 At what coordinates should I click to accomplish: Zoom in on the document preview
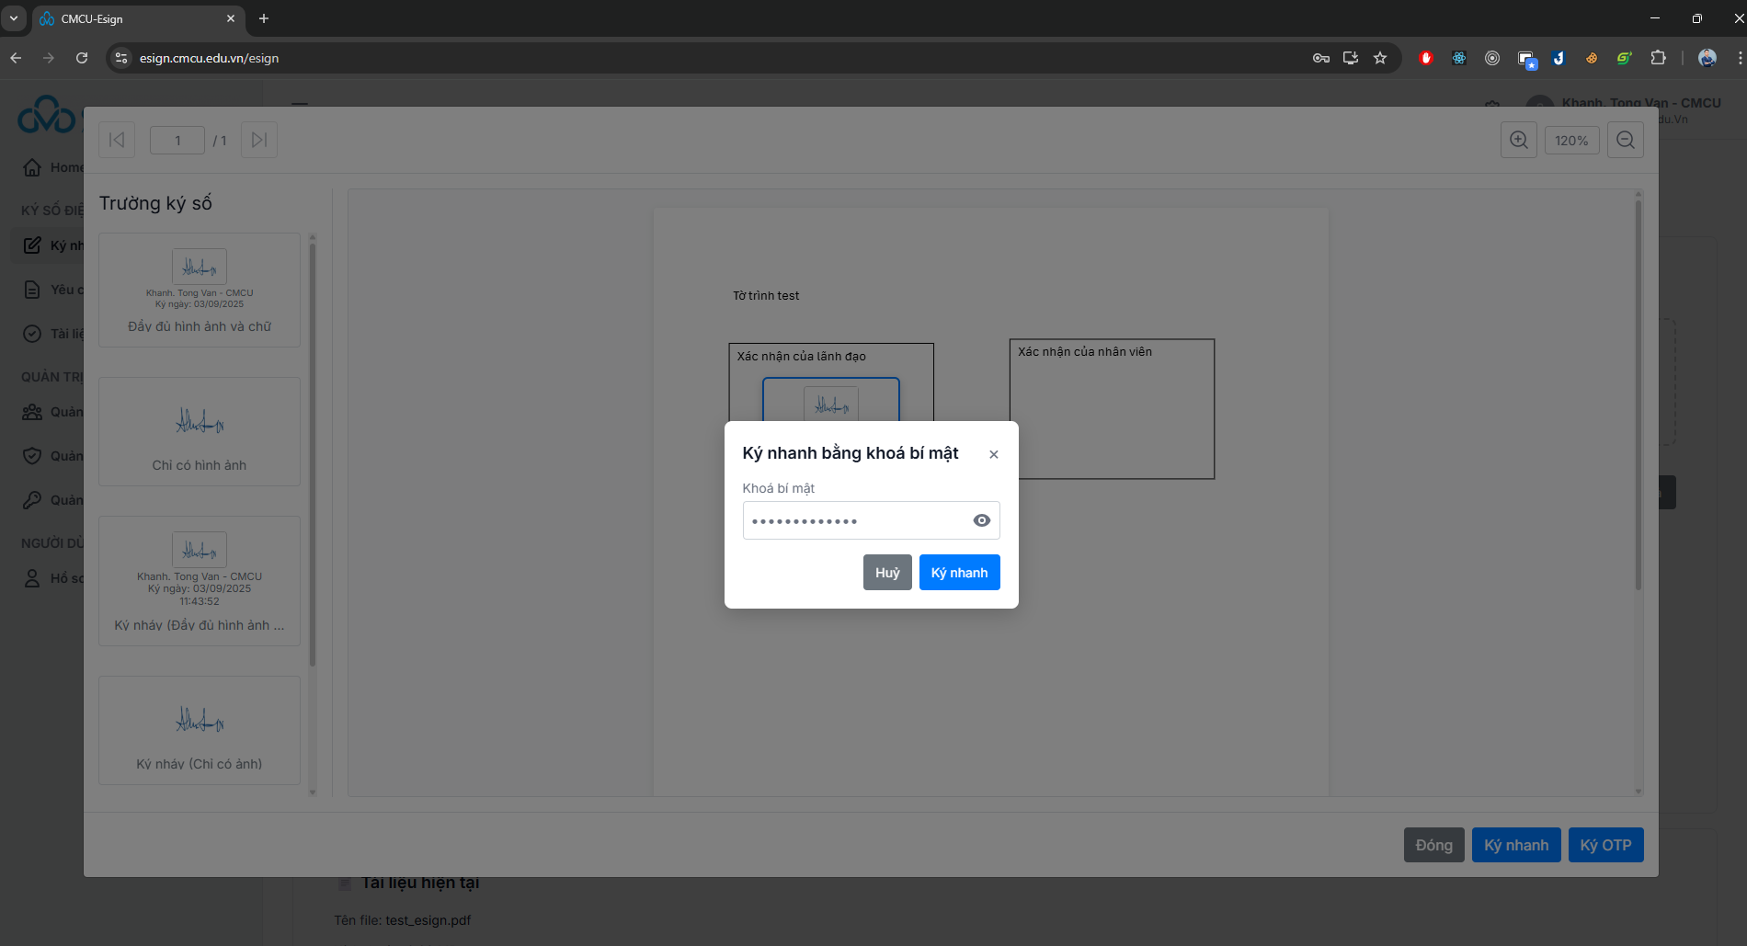(1518, 141)
